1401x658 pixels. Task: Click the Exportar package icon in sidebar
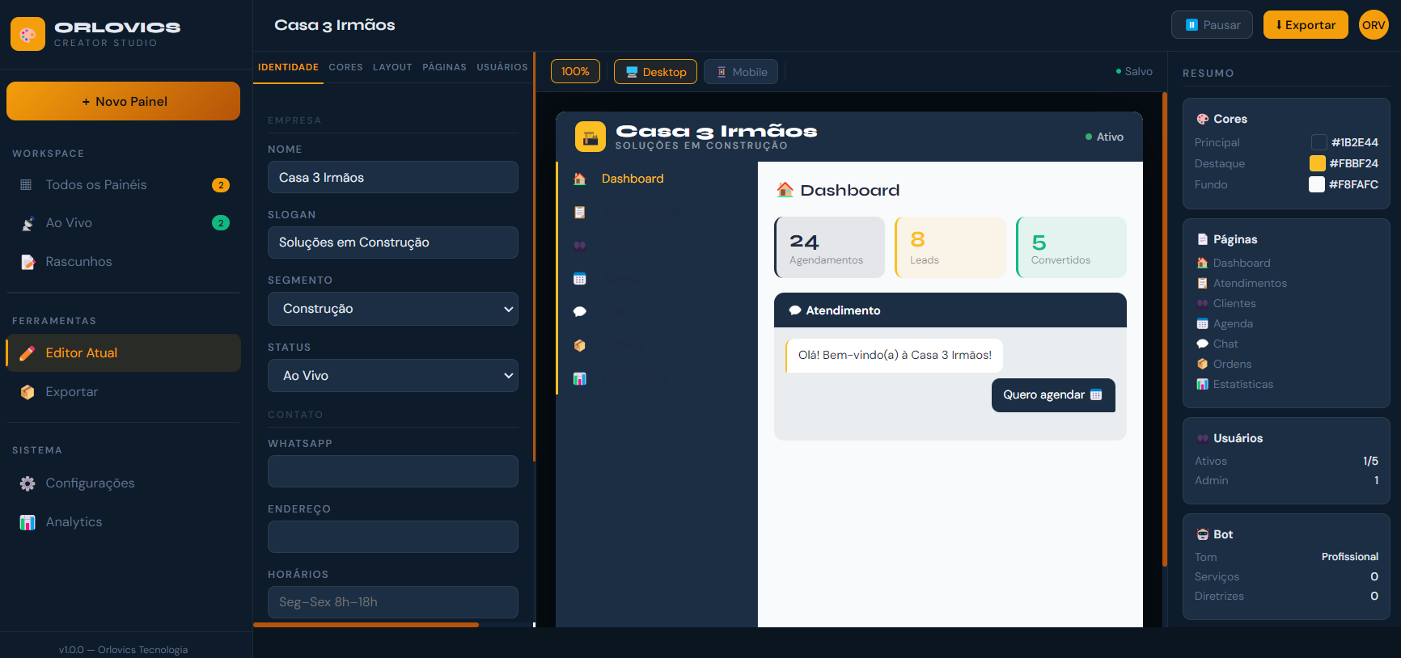coord(28,392)
